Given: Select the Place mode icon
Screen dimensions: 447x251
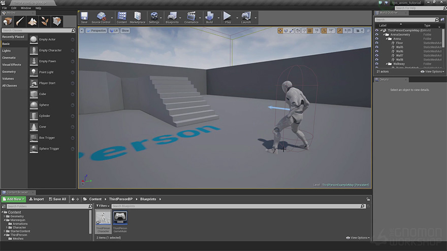Looking at the screenshot, I should [x=8, y=21].
